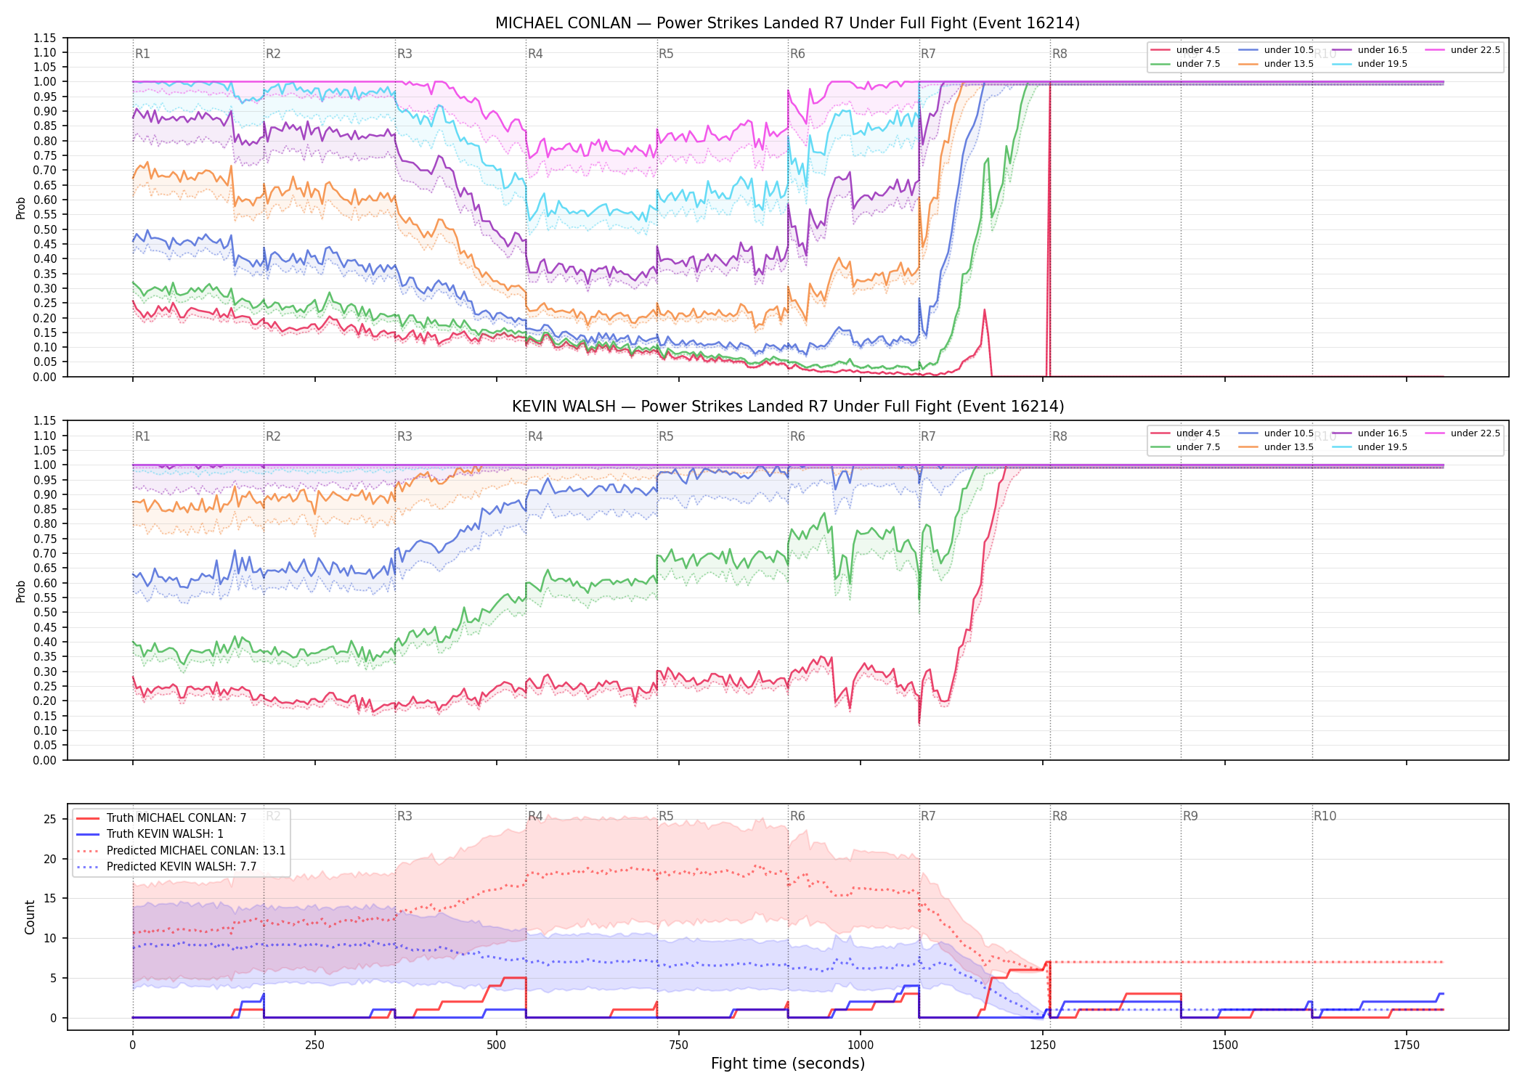This screenshot has width=1525, height=1089.
Task: Click R7 label in bottom Count chart
Action: [x=928, y=816]
